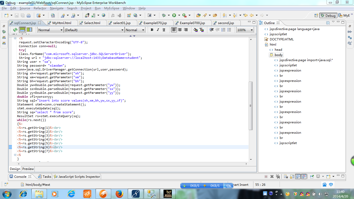Toggle Underline formatting
Viewport: 354px width, 199px height.
pos(164,30)
